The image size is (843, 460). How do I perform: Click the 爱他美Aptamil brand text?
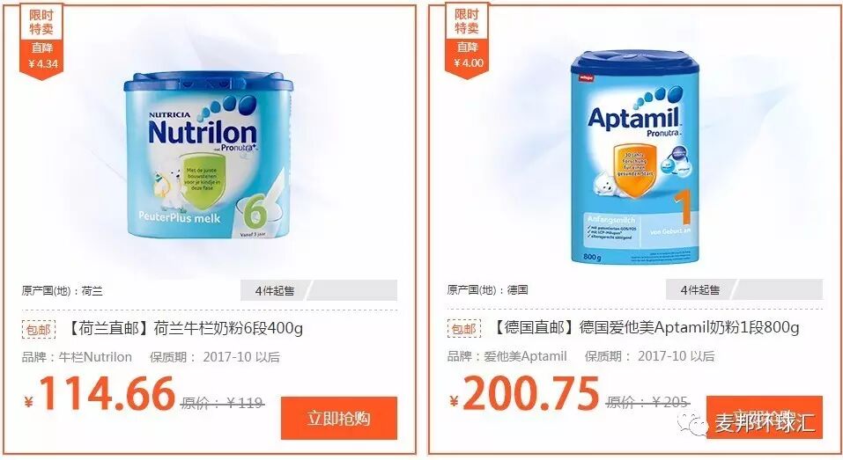(525, 356)
